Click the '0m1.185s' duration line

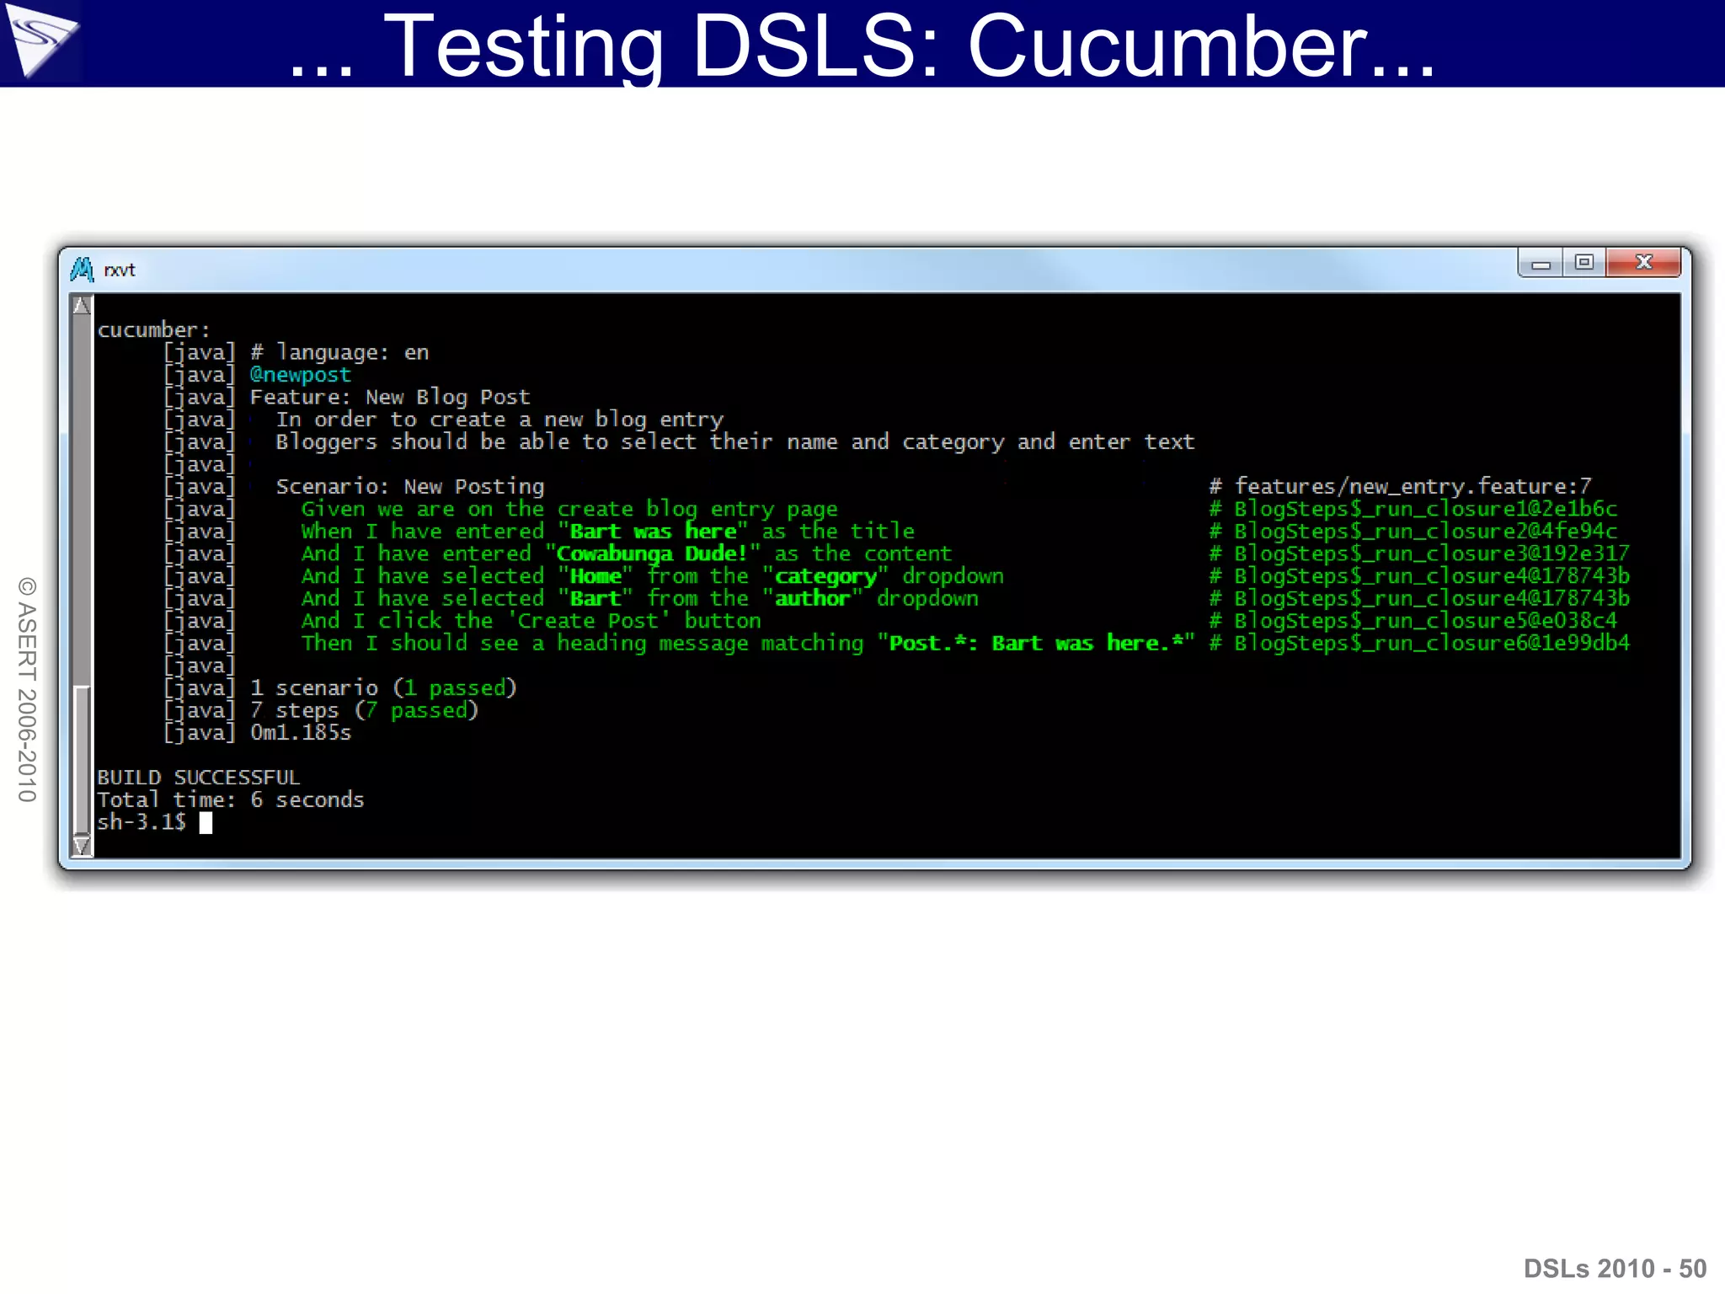pos(301,733)
